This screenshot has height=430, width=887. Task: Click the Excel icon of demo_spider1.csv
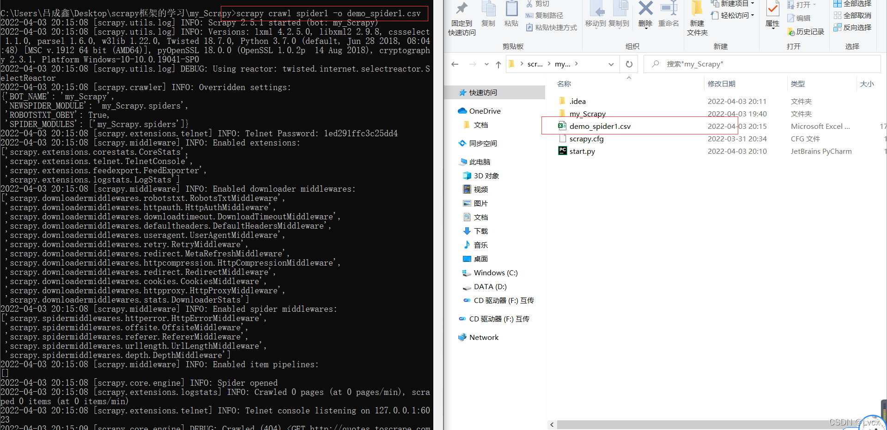point(562,126)
